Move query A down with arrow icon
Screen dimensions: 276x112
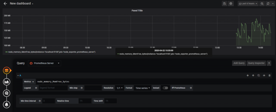tap(248, 75)
